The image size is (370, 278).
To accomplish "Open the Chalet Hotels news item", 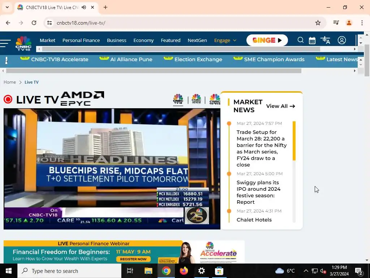I will pyautogui.click(x=254, y=220).
